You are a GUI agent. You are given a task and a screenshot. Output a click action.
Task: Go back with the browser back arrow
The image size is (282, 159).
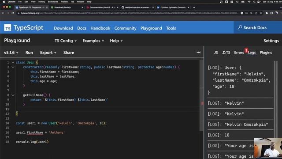(x=3, y=13)
